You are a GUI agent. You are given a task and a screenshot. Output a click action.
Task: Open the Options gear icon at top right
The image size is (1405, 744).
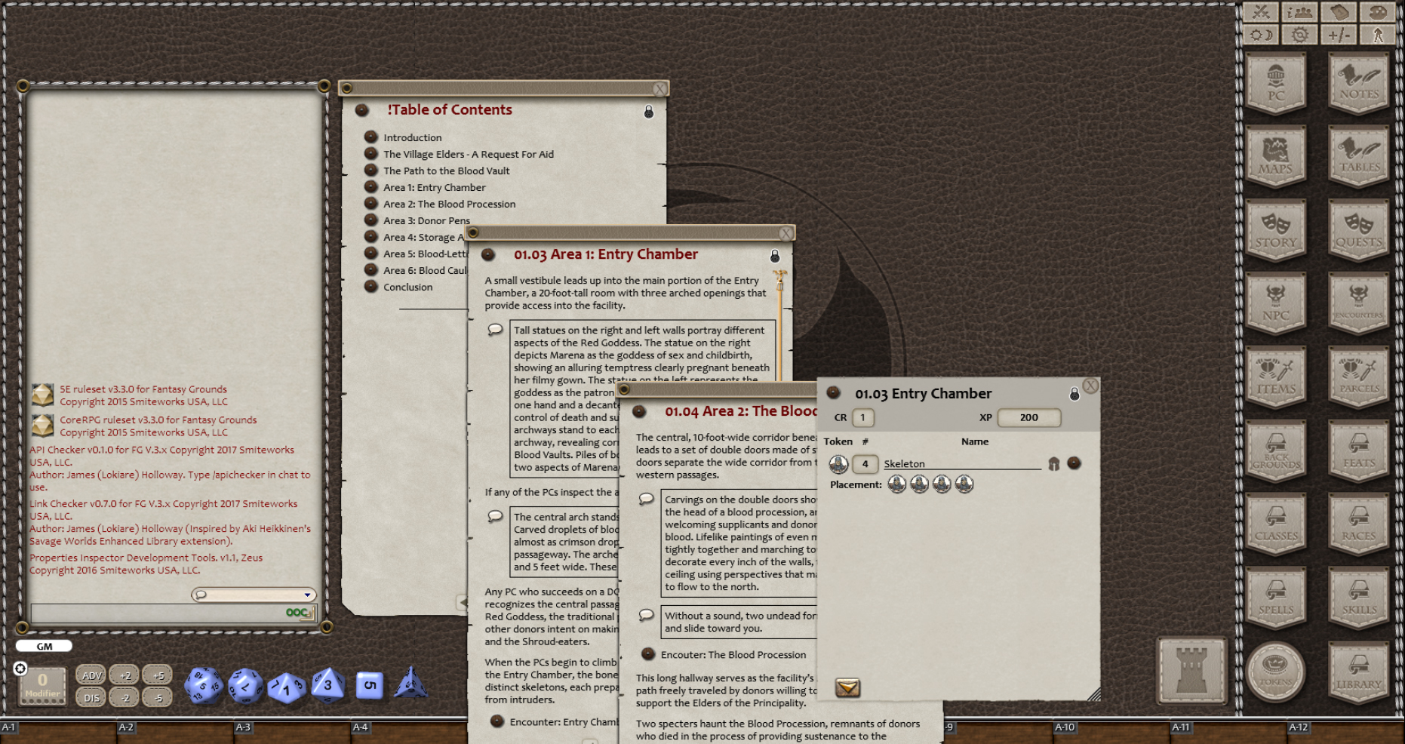(x=1299, y=34)
